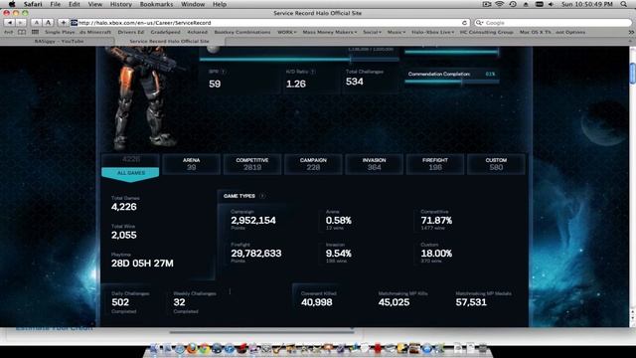The height and width of the screenshot is (358, 636).
Task: Open the Mac OS X font Options bookmark
Action: point(553,32)
